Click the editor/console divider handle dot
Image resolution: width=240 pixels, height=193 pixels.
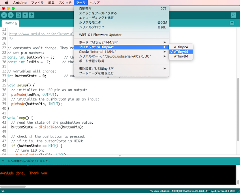(x=120, y=156)
